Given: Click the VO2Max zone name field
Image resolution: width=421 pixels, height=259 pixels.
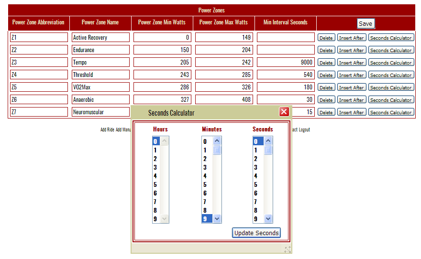Looking at the screenshot, I should (100, 87).
